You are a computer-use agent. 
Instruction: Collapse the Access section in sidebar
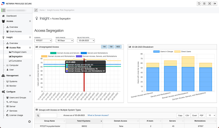(30, 21)
